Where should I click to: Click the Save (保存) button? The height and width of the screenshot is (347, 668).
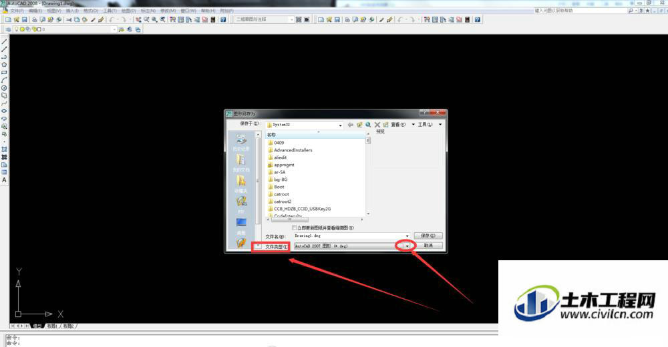[428, 236]
